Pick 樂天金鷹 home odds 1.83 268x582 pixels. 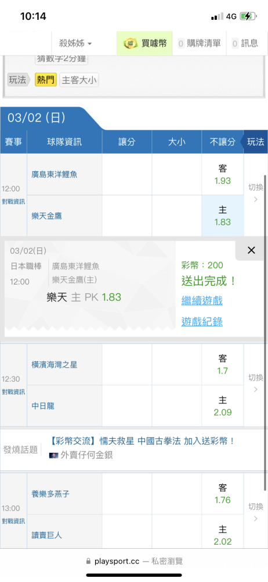tap(223, 216)
